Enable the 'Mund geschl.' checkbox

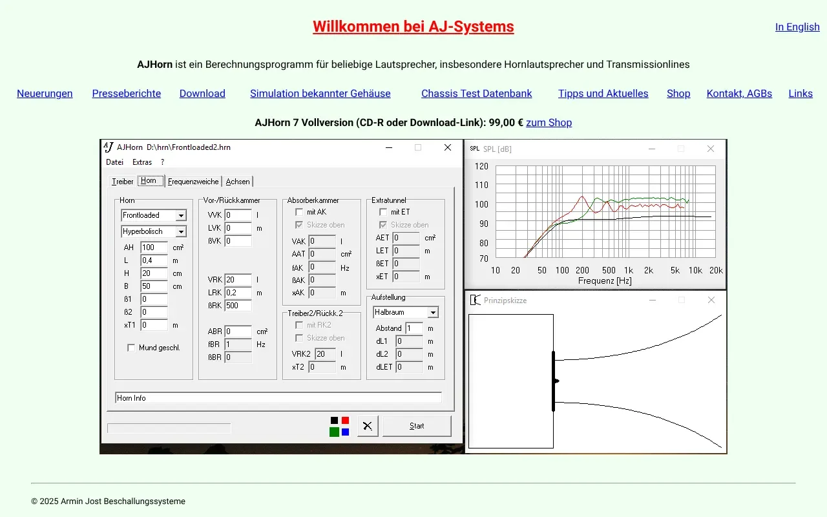(132, 348)
